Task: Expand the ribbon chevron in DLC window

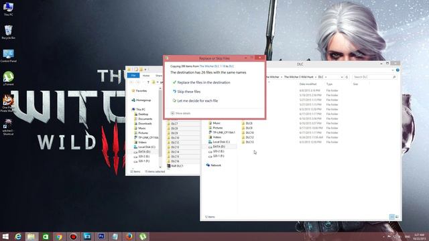Action: (x=393, y=70)
